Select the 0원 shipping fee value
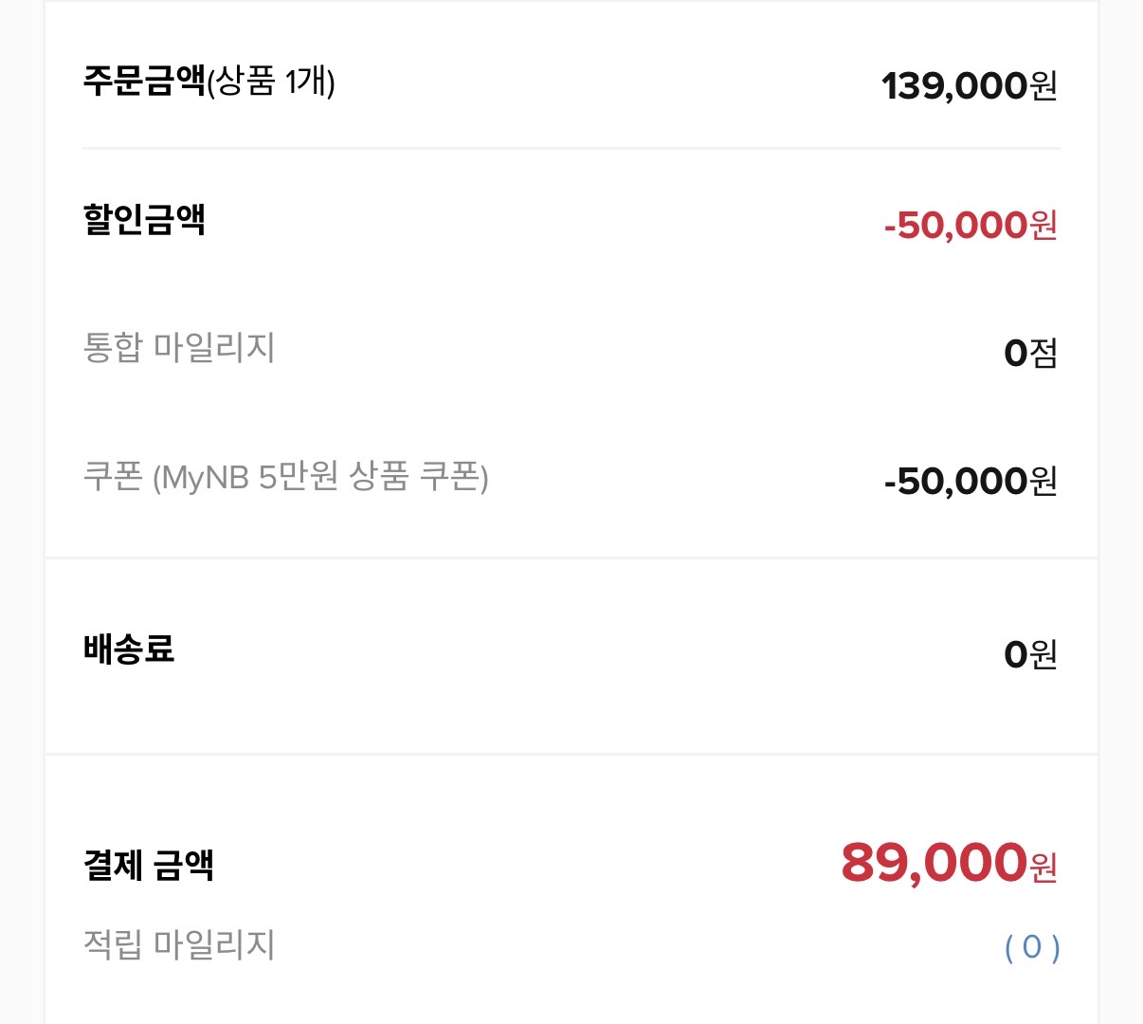The width and height of the screenshot is (1143, 1024). pyautogui.click(x=1030, y=654)
